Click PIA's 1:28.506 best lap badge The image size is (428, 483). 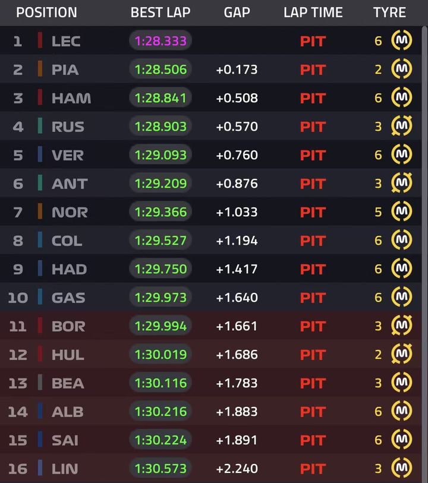click(x=160, y=69)
